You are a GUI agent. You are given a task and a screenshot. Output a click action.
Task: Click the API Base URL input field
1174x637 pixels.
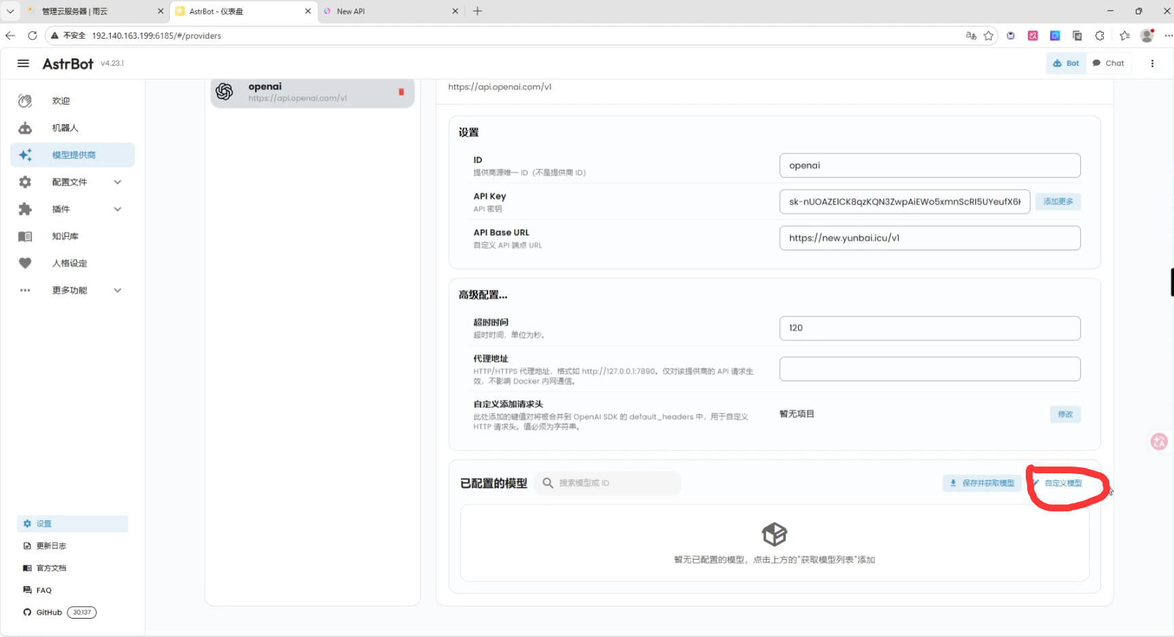[929, 238]
